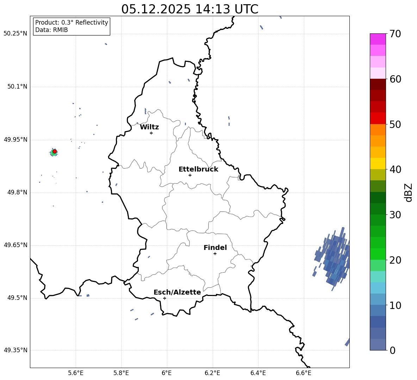The width and height of the screenshot is (417, 380).
Task: Click the 0 tick on colorbar
Action: [392, 350]
